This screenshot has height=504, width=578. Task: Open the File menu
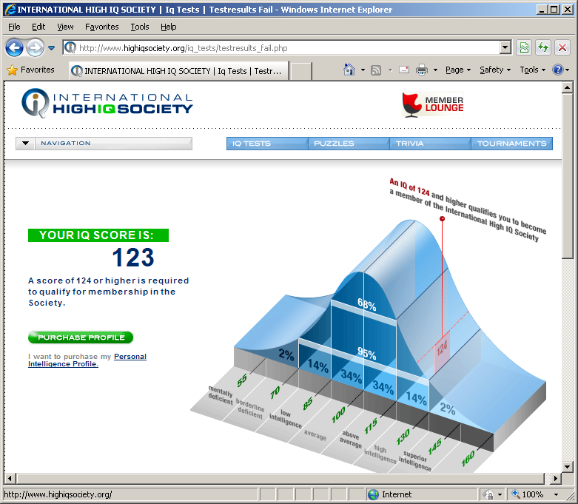(14, 27)
